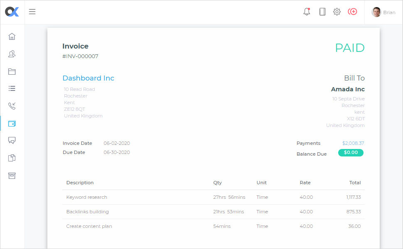Open the notebook icon in header
This screenshot has width=403, height=249.
tap(322, 12)
